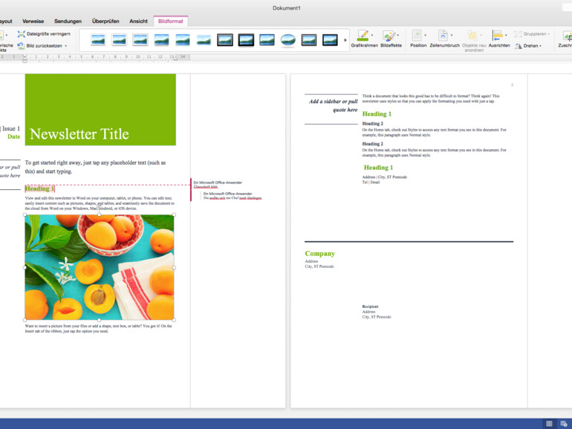
Task: Click the right indent marker on ruler
Action: [175, 58]
